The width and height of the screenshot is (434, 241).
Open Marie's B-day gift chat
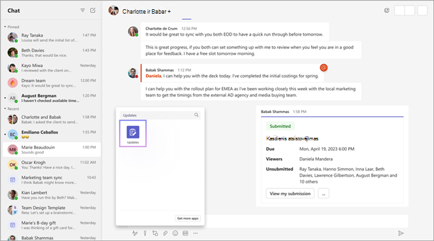coord(51,225)
